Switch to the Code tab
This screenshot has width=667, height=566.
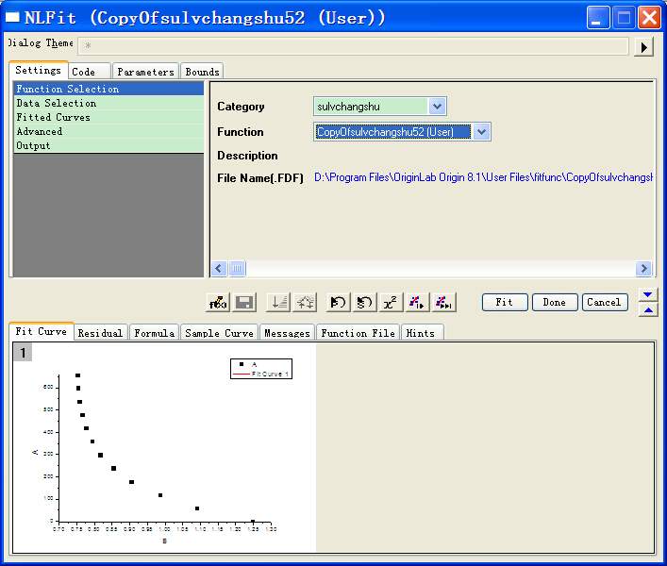(89, 72)
